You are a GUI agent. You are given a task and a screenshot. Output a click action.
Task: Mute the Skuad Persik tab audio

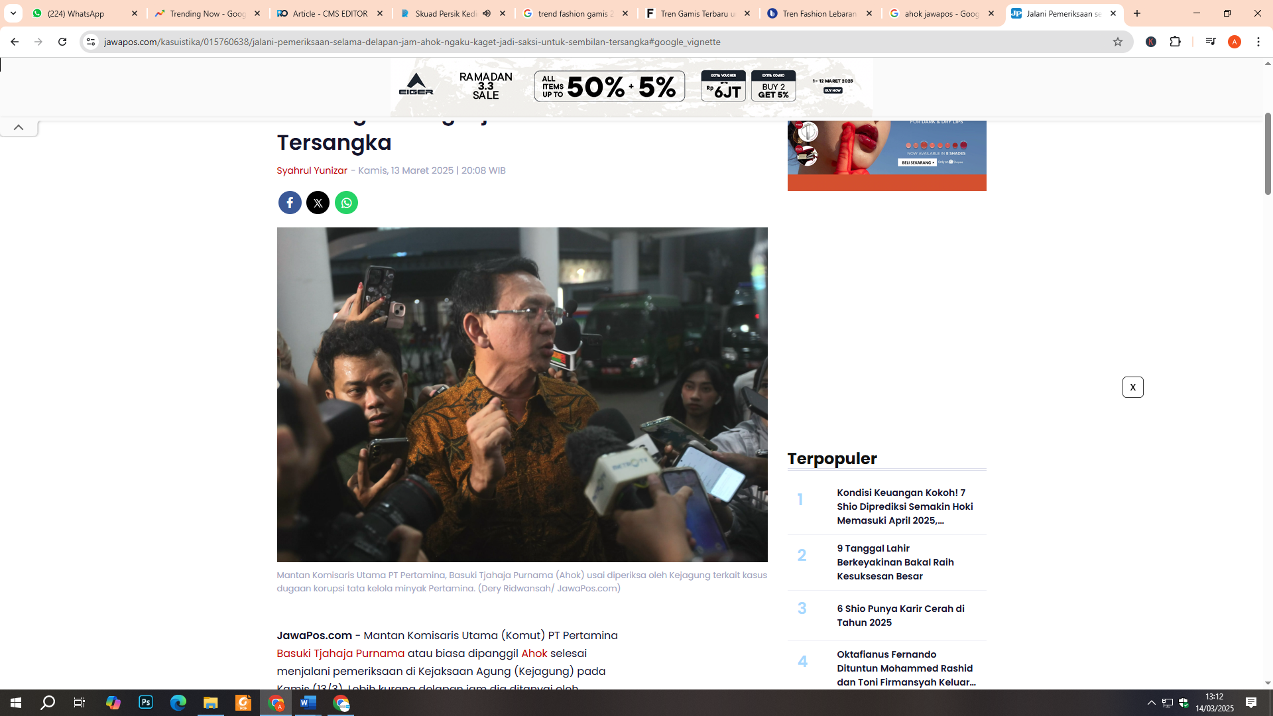coord(487,13)
